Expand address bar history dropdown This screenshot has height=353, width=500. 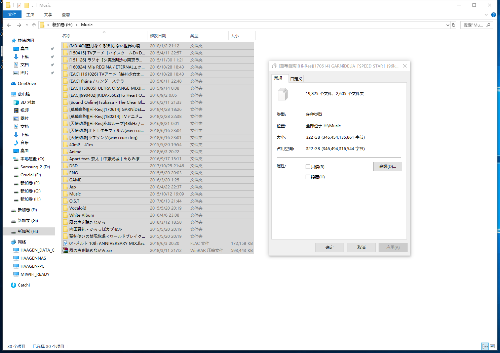coord(448,25)
